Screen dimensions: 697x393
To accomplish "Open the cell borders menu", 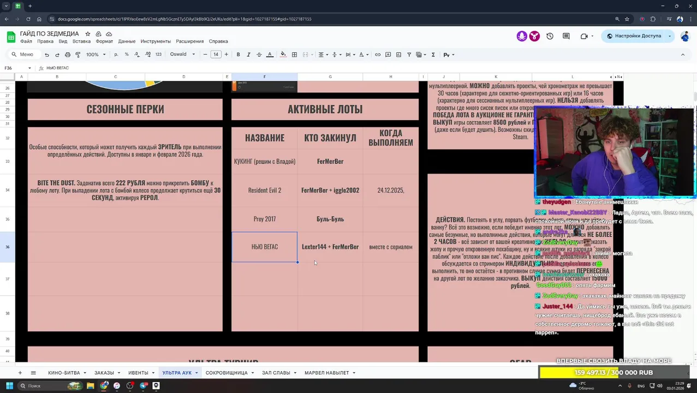I will pos(294,55).
